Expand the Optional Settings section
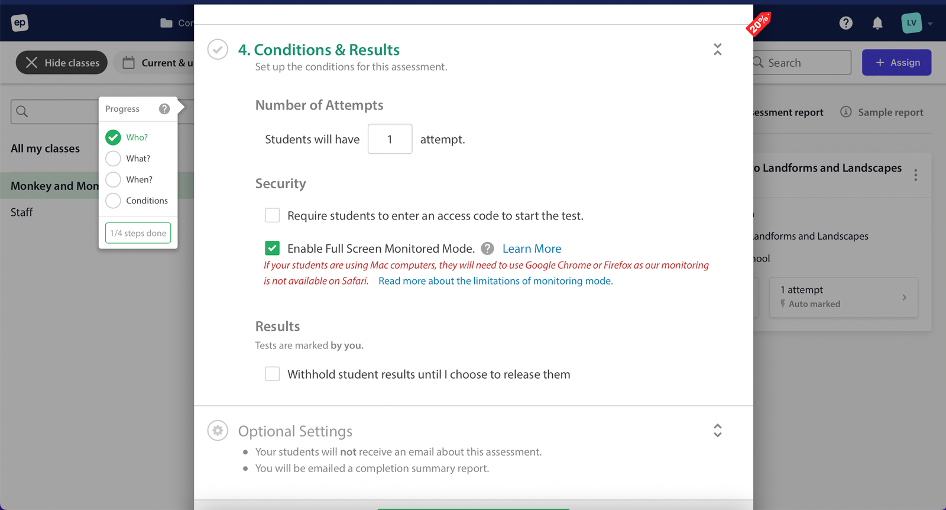This screenshot has height=510, width=946. tap(717, 430)
